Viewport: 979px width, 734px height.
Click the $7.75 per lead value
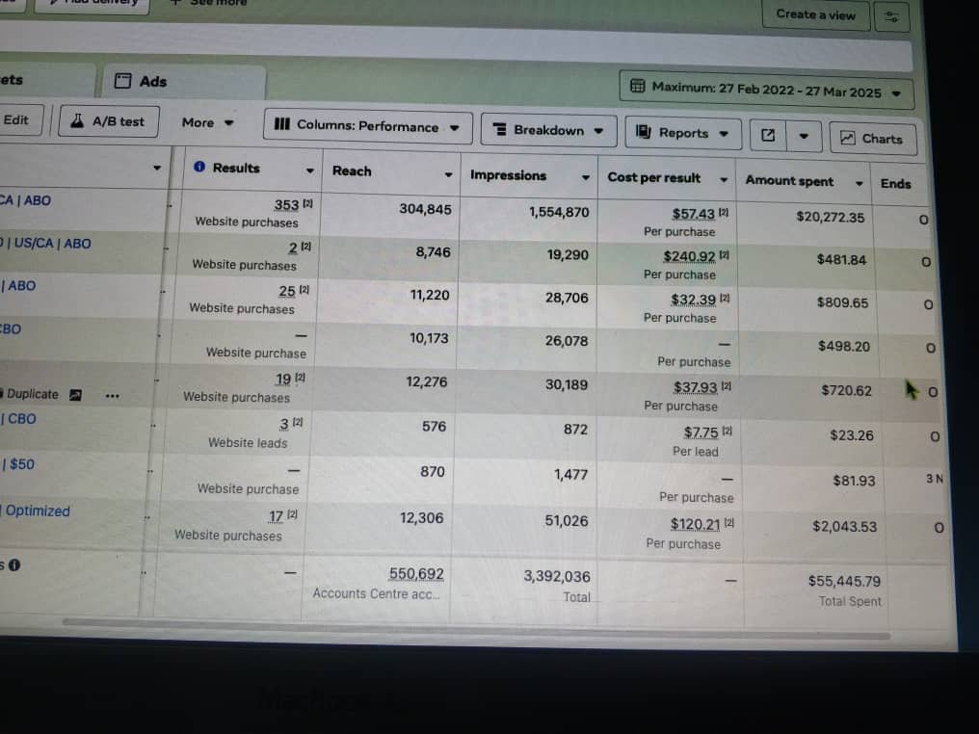701,433
